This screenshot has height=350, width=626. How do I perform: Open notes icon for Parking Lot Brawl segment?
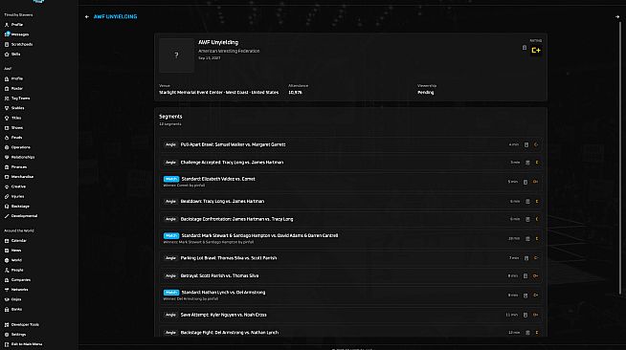526,258
